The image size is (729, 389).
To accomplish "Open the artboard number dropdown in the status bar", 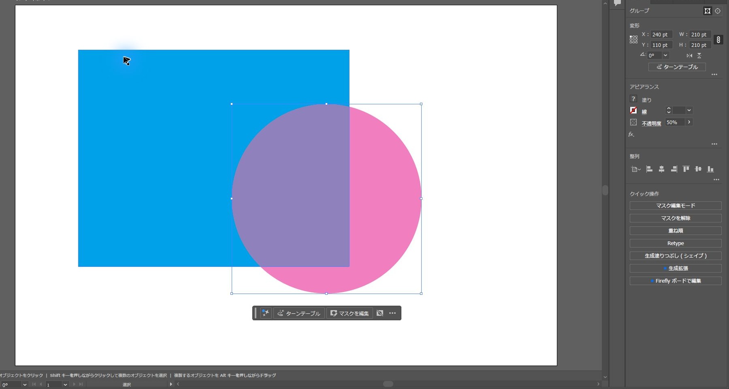I will point(65,385).
